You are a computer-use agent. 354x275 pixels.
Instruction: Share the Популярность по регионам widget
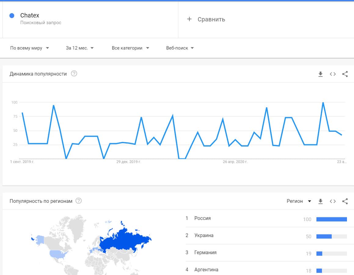(345, 201)
